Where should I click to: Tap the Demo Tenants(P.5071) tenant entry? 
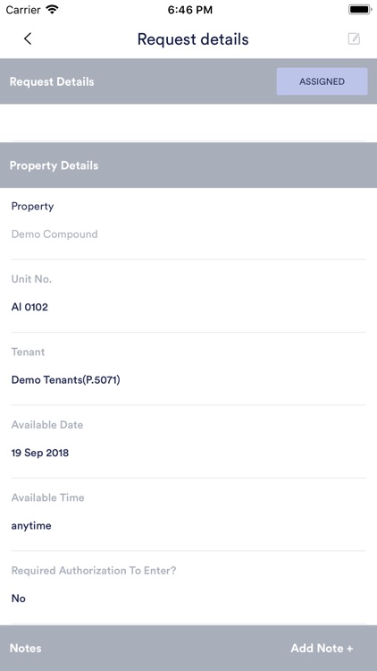66,379
